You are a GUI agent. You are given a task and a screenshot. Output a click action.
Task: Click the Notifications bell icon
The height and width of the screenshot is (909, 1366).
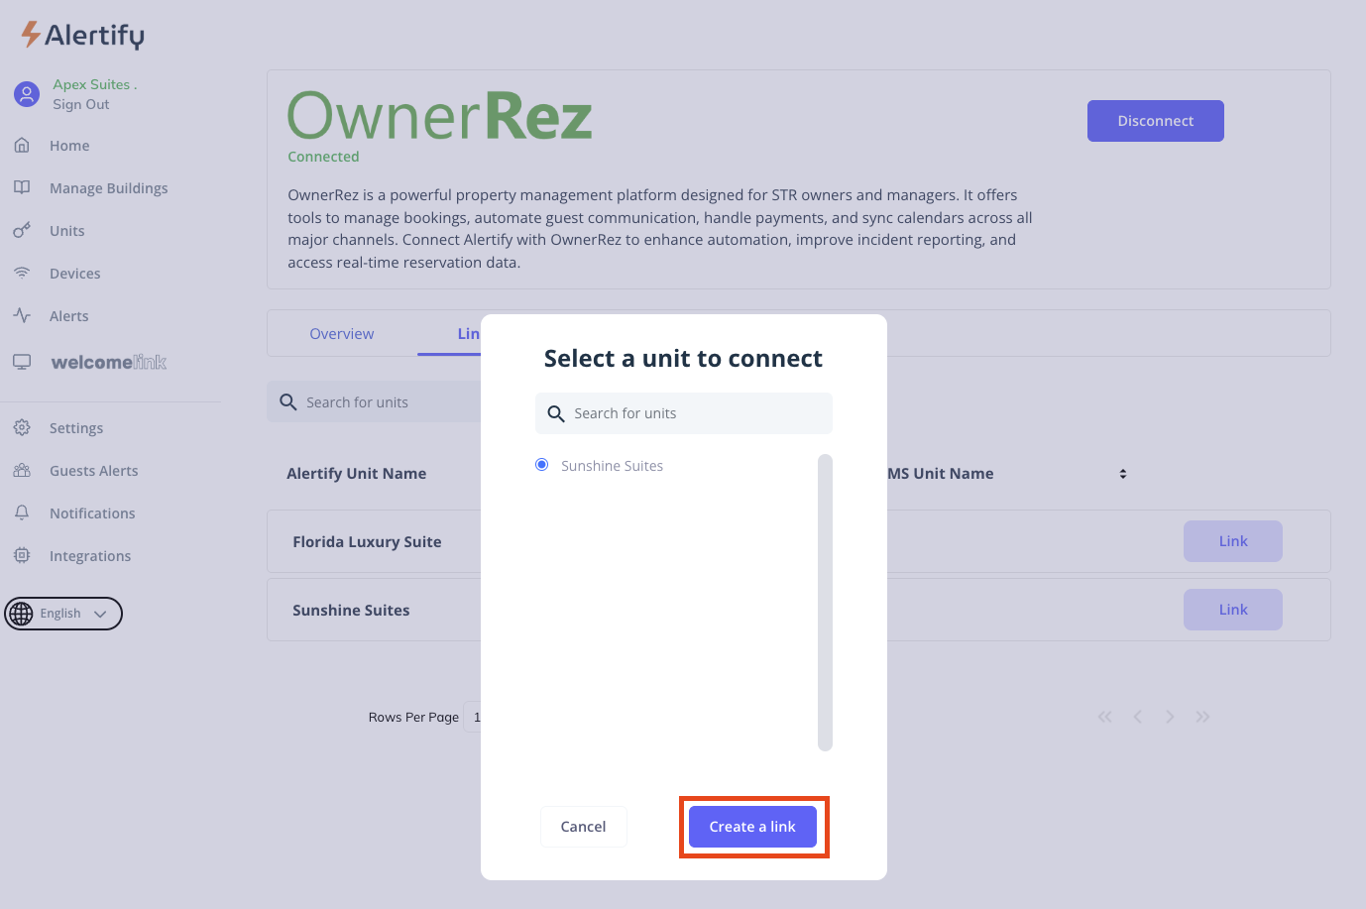tap(22, 512)
